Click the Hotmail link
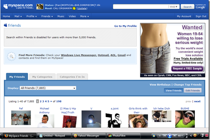This screenshot has width=210, height=140. 103,55
